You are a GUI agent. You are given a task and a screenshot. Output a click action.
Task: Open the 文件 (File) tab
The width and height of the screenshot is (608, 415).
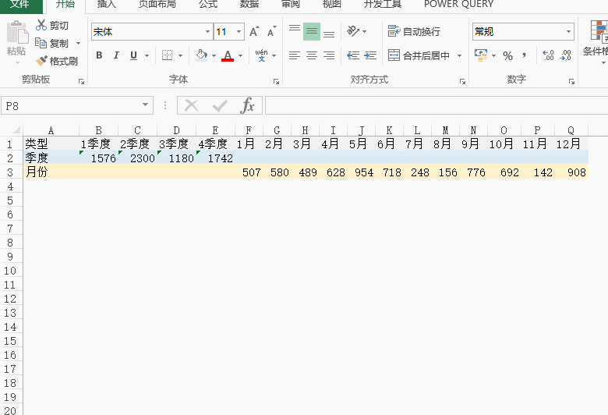tap(19, 4)
